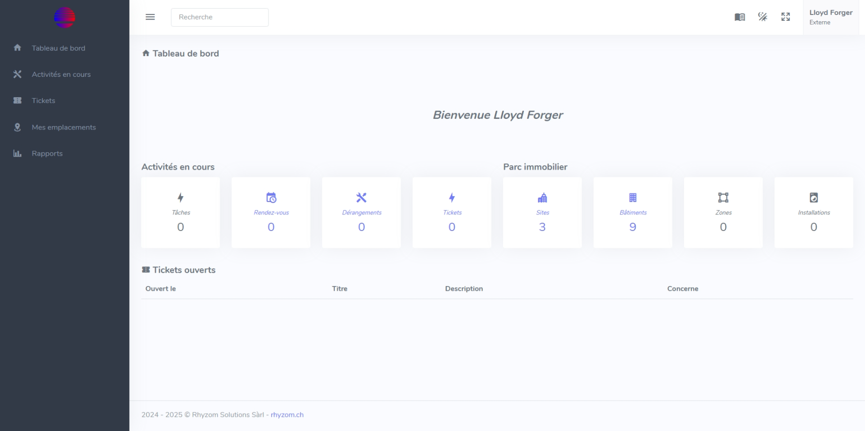
Task: Click the Dérangements tools icon
Action: point(361,198)
